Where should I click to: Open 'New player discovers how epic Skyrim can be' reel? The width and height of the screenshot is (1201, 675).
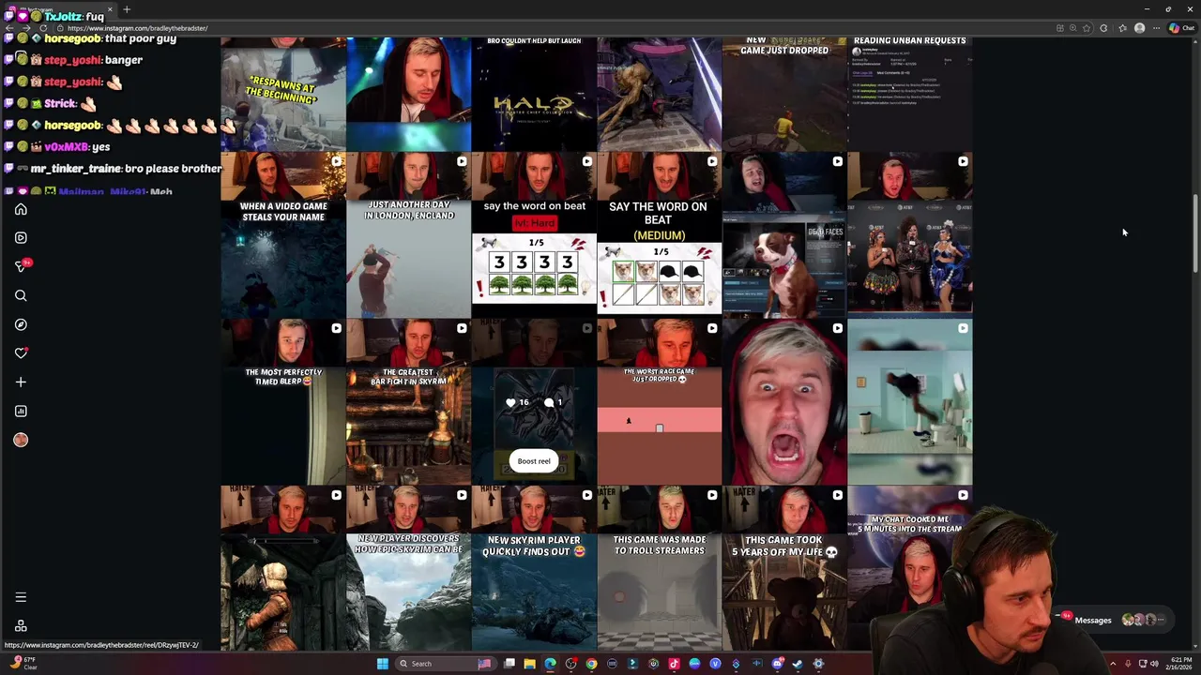[408, 568]
